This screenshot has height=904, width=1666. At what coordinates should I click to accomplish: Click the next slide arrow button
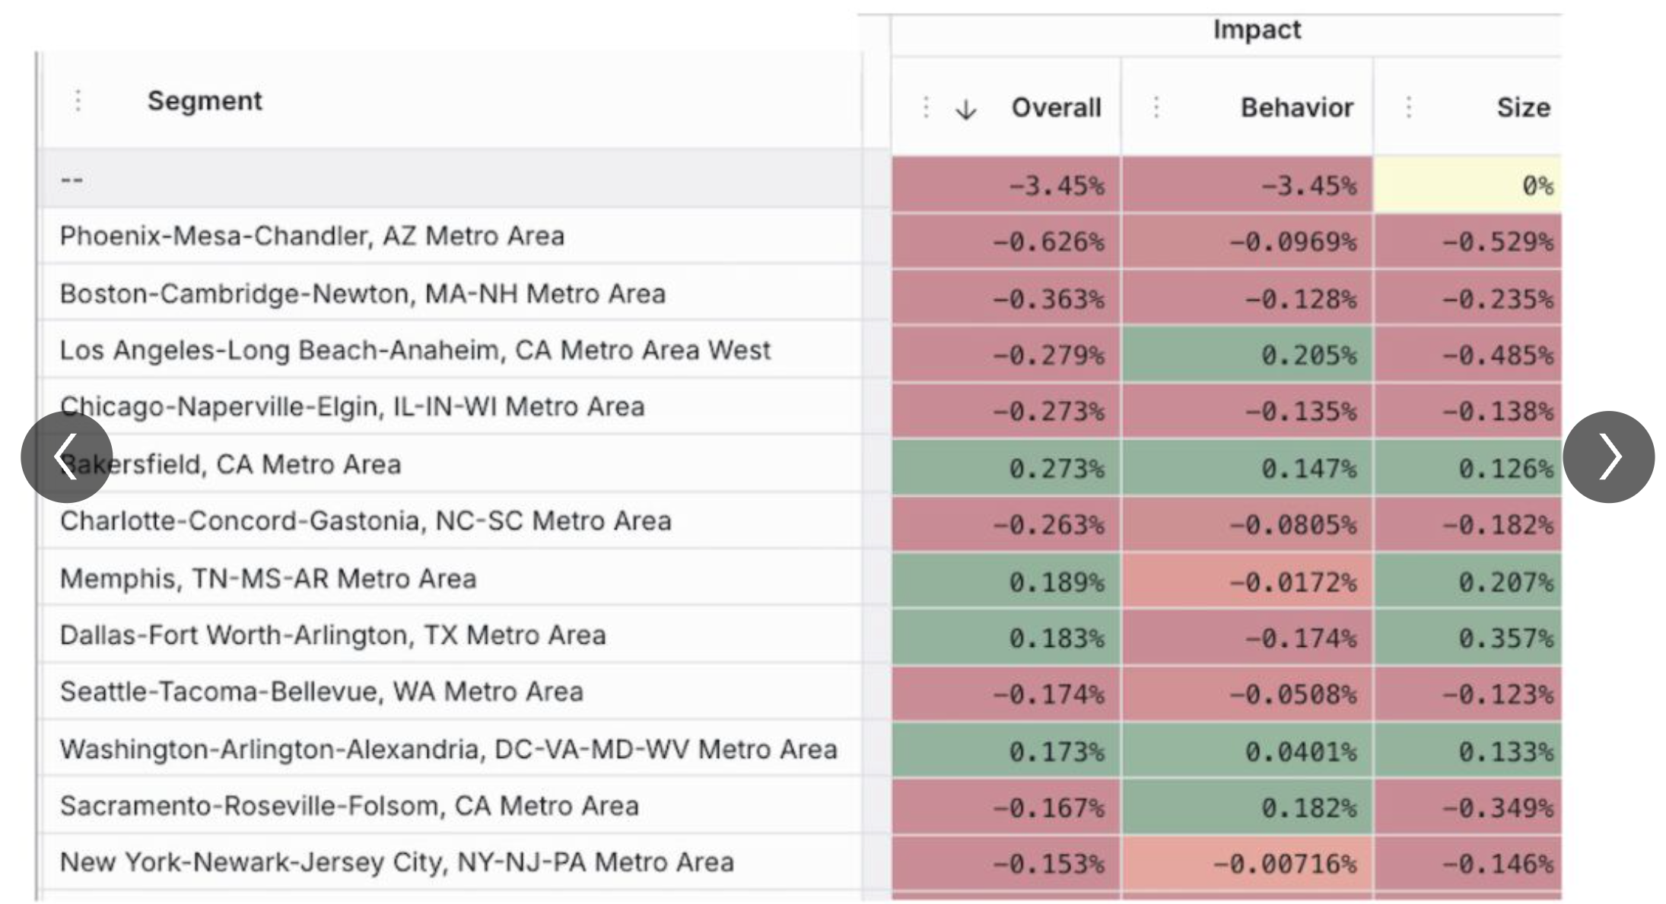point(1608,457)
